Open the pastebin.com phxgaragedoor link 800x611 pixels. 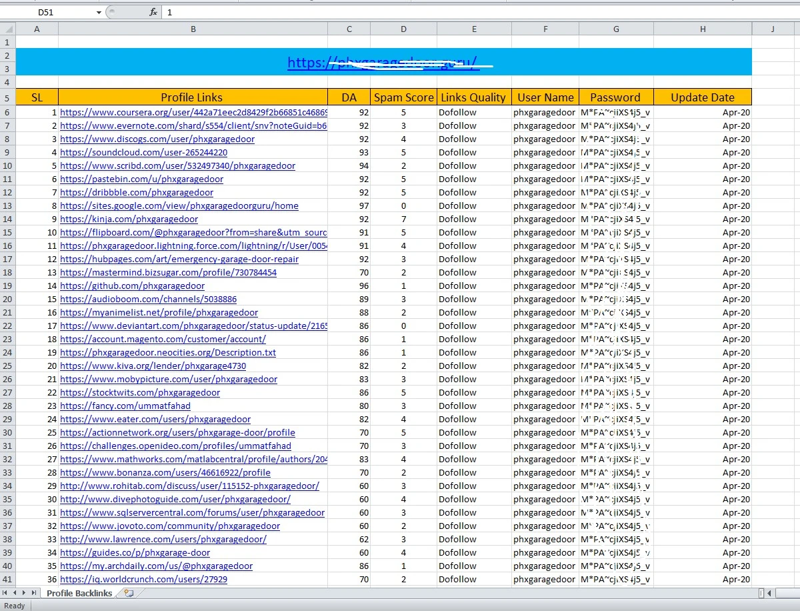click(x=141, y=179)
